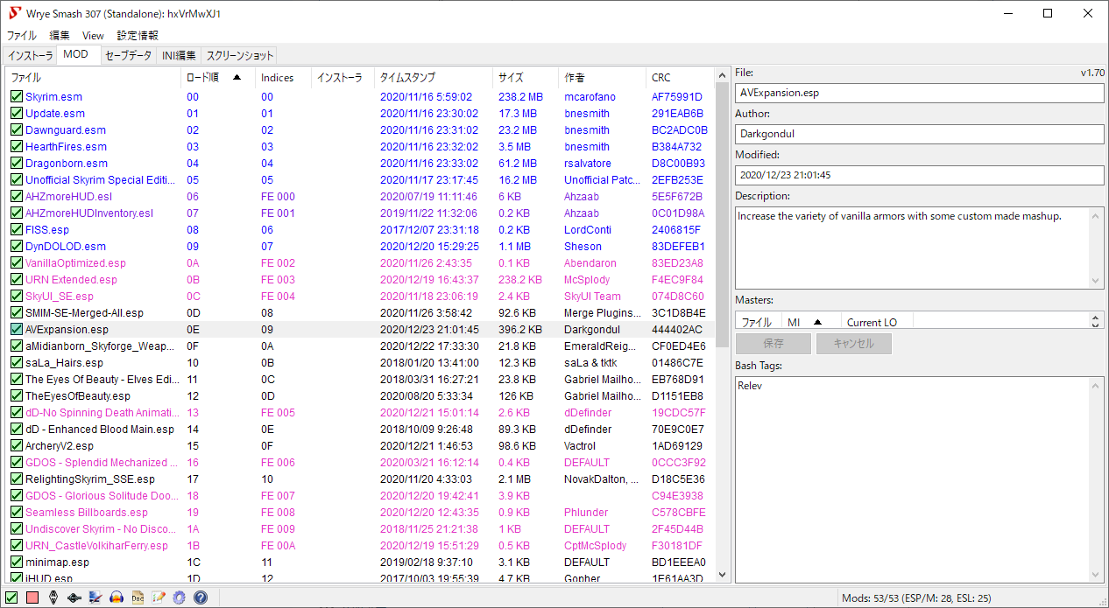Click the Description box scroll down arrow

coord(1097,281)
